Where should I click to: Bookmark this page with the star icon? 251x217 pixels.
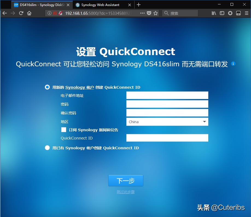tap(156, 13)
